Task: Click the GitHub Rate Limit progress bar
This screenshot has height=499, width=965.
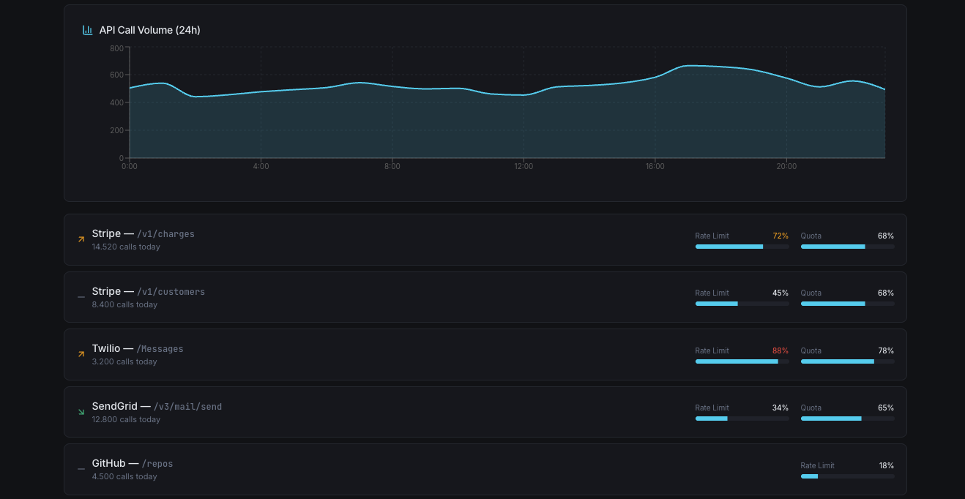Action: pos(847,476)
